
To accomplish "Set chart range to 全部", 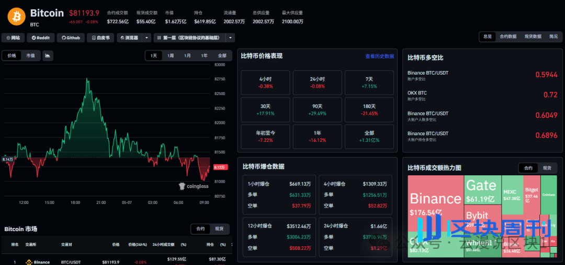I will (222, 56).
